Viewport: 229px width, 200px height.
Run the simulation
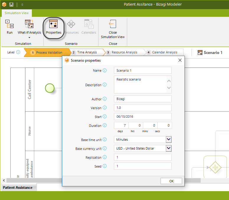coord(9,27)
